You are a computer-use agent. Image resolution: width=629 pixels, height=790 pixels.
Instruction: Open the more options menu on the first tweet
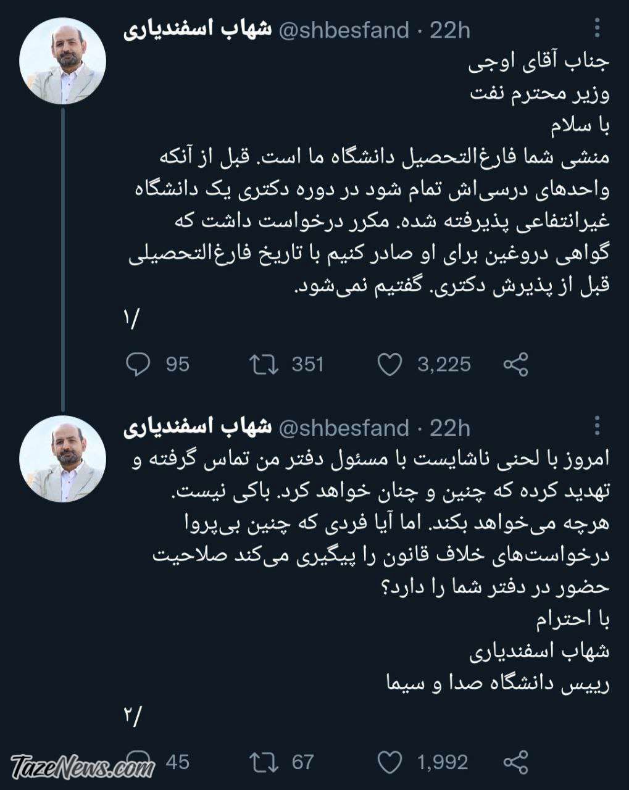596,28
